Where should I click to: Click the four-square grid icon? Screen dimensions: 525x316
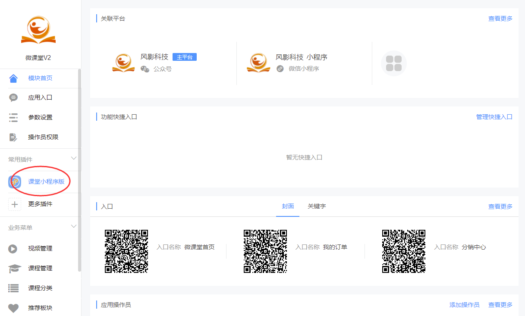(394, 63)
